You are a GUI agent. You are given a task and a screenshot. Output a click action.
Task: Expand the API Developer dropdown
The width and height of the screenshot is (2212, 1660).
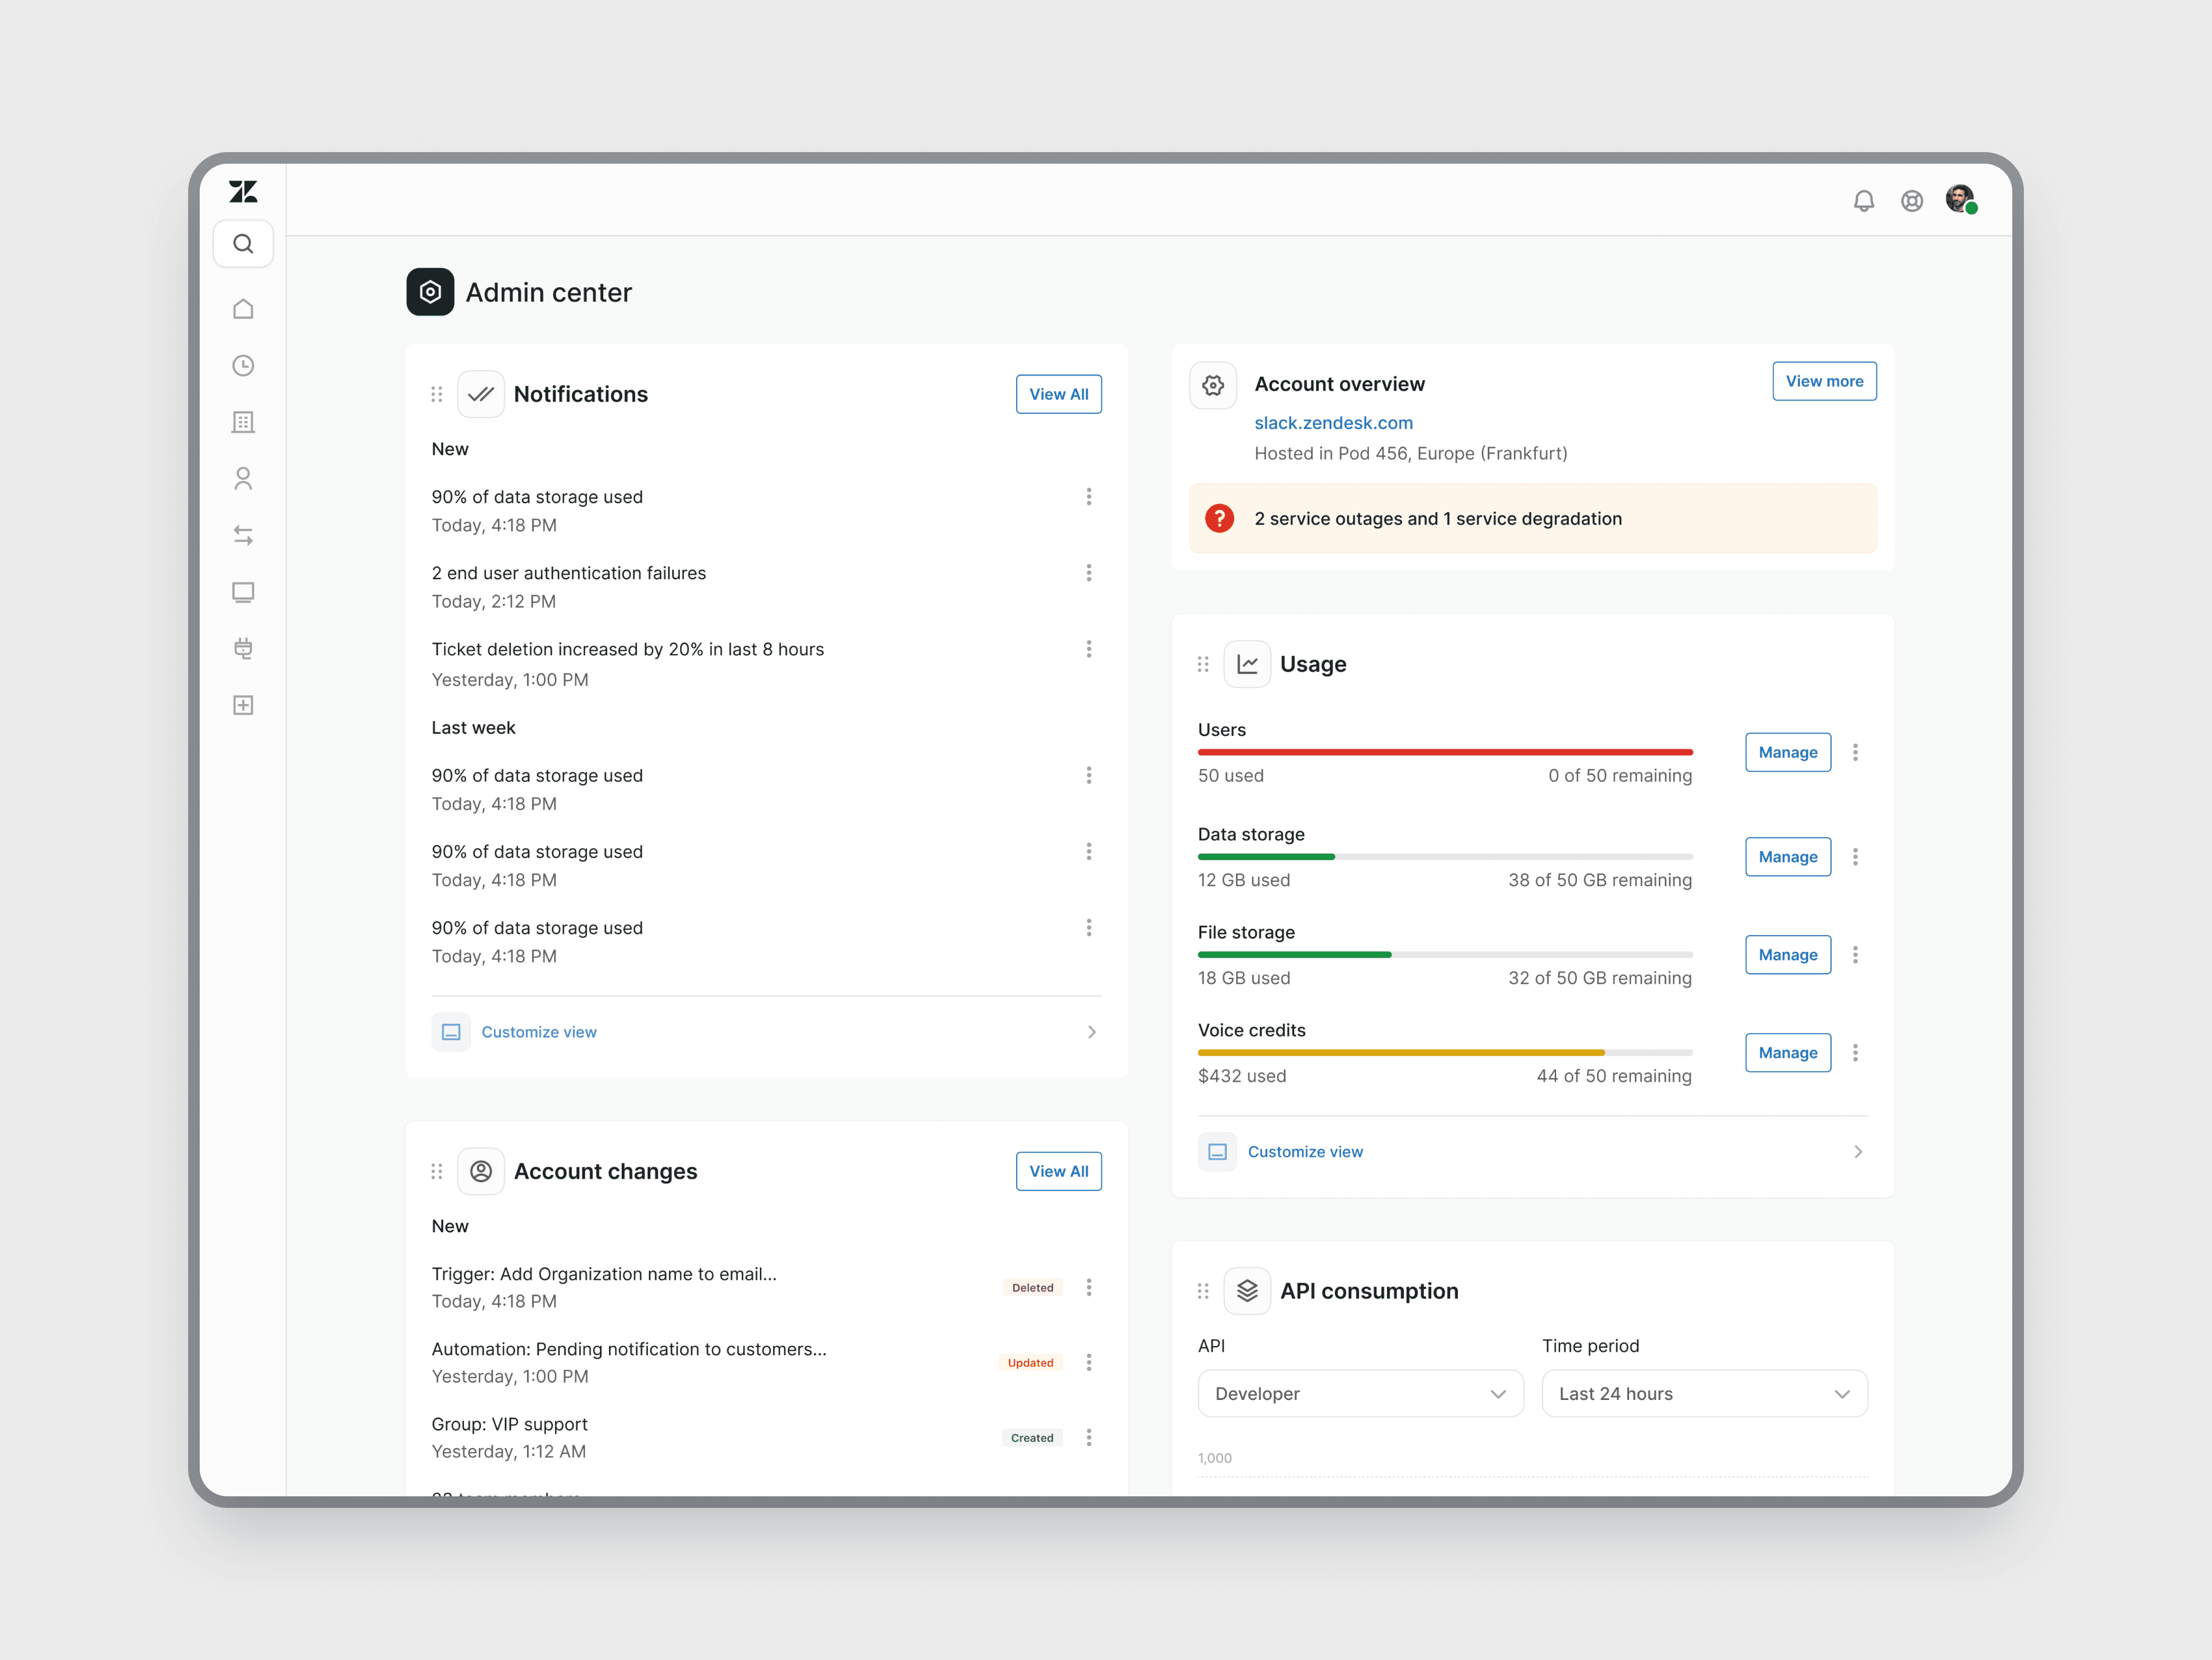coord(1360,1393)
